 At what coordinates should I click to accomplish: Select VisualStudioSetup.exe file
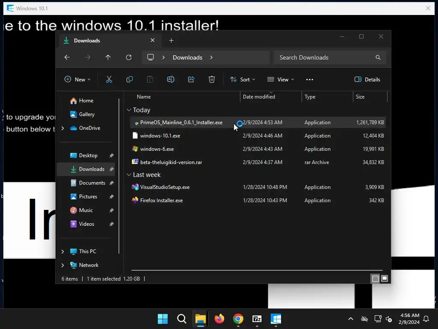click(258, 187)
